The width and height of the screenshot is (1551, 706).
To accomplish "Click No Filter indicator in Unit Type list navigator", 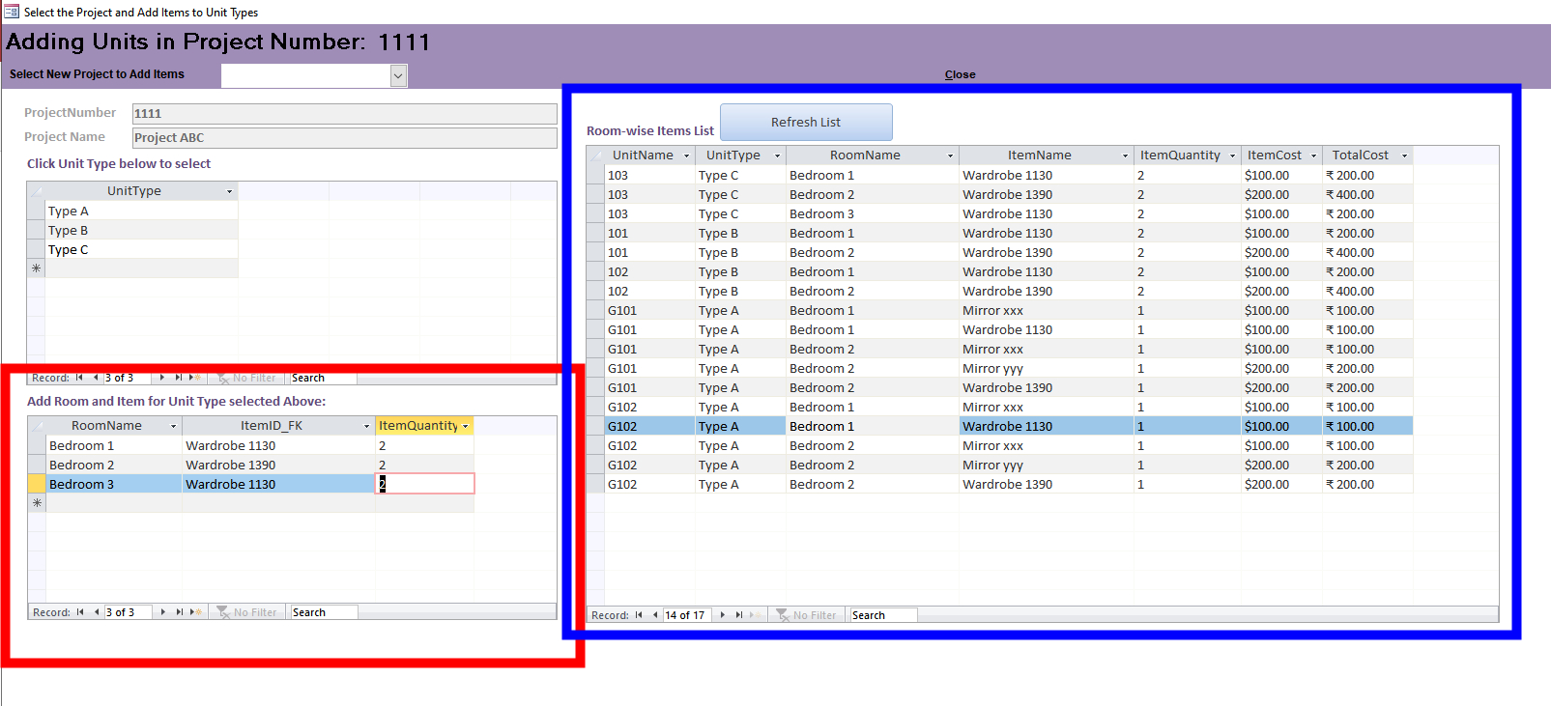I will tap(246, 378).
